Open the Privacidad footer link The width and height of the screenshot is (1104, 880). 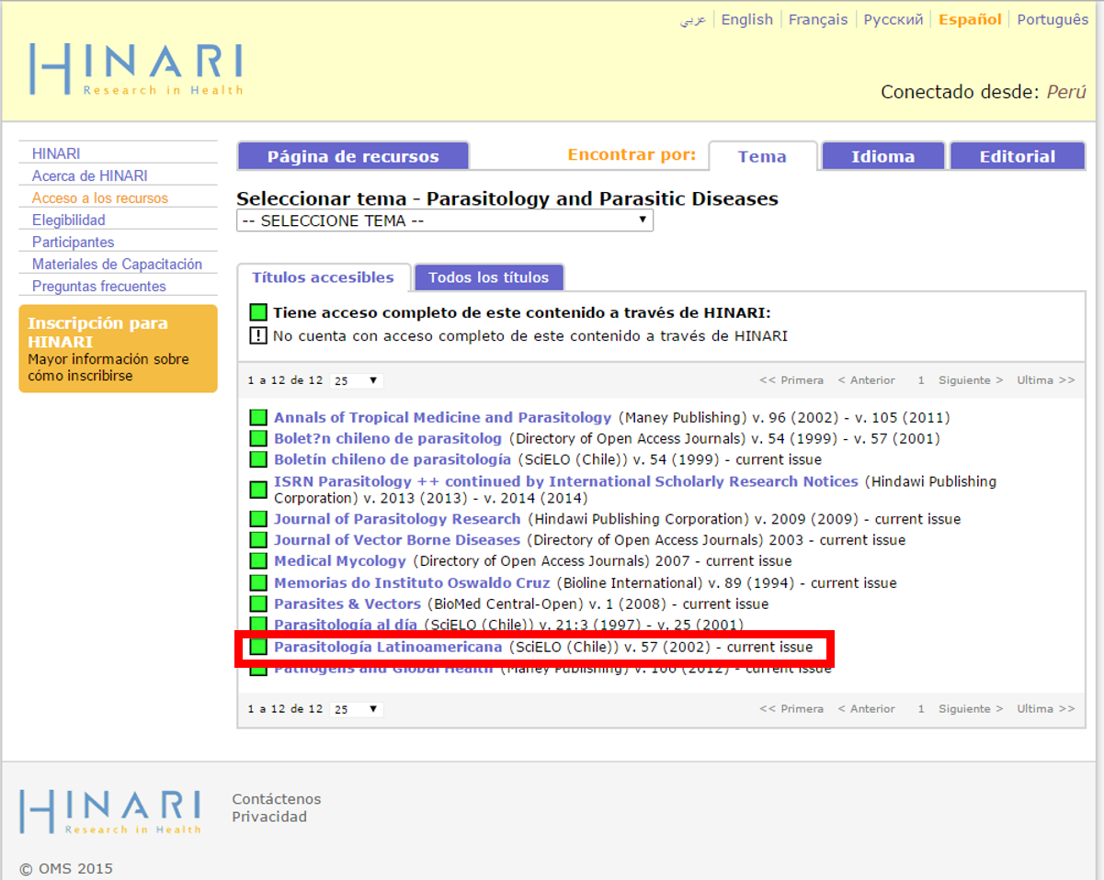point(269,817)
